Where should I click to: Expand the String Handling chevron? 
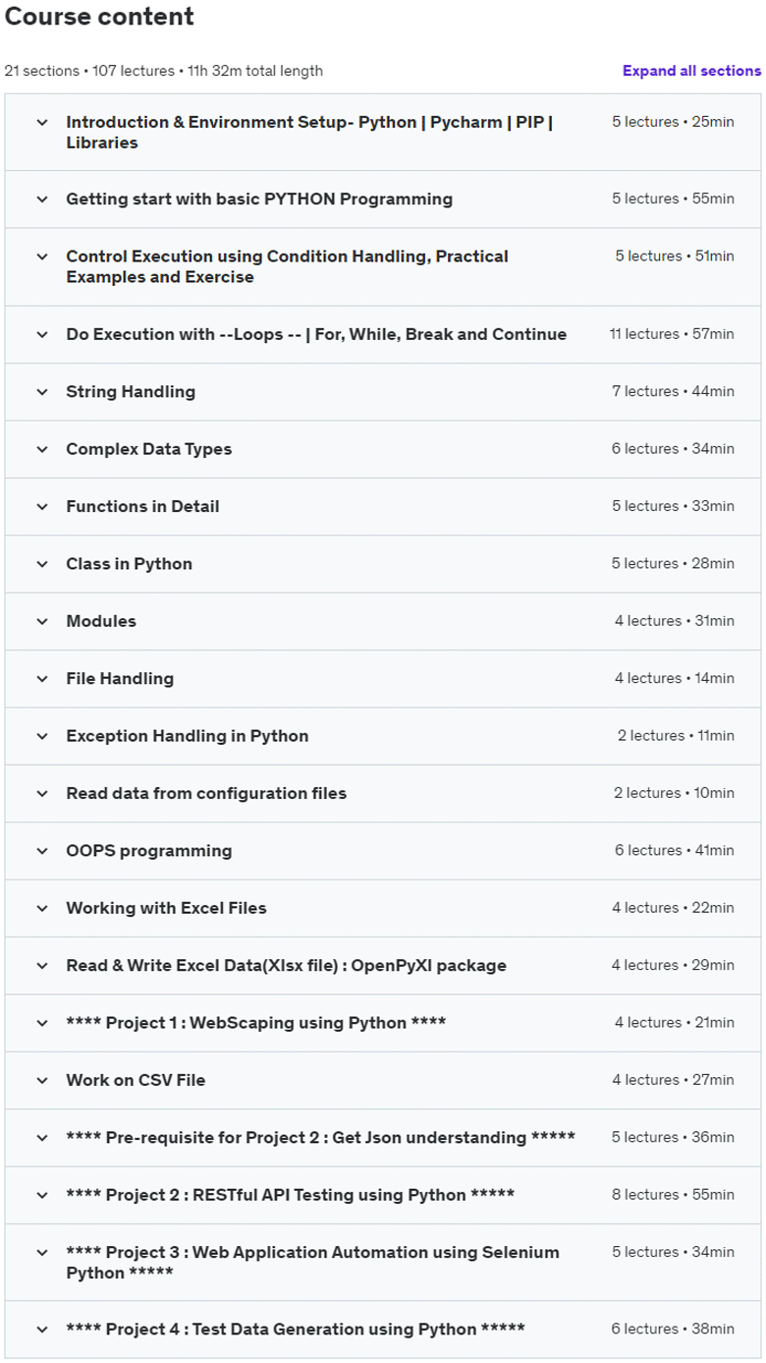(x=41, y=392)
